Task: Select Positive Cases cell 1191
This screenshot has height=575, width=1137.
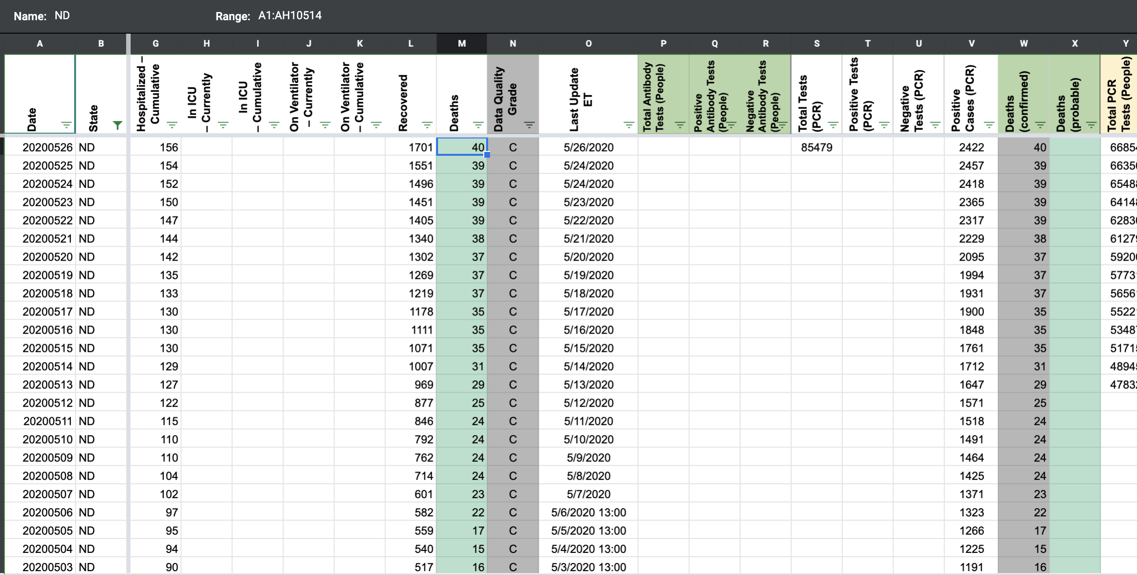Action: pos(971,567)
